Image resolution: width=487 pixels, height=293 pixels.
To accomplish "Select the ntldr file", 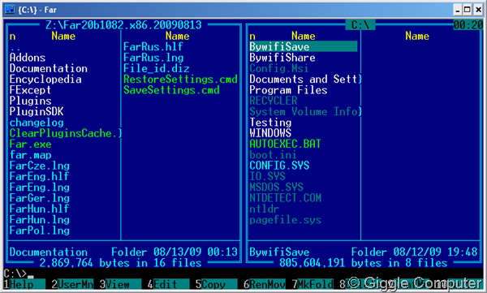I will coord(264,209).
